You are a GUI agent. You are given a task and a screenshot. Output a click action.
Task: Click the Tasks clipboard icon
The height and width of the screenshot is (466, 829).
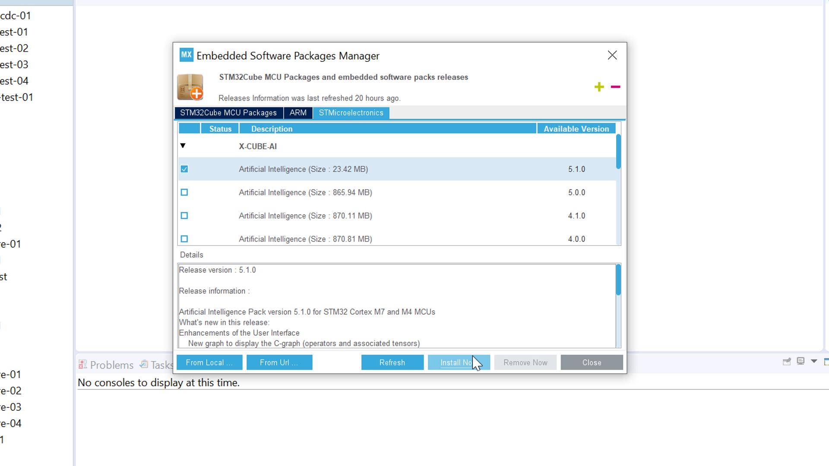[x=144, y=365]
